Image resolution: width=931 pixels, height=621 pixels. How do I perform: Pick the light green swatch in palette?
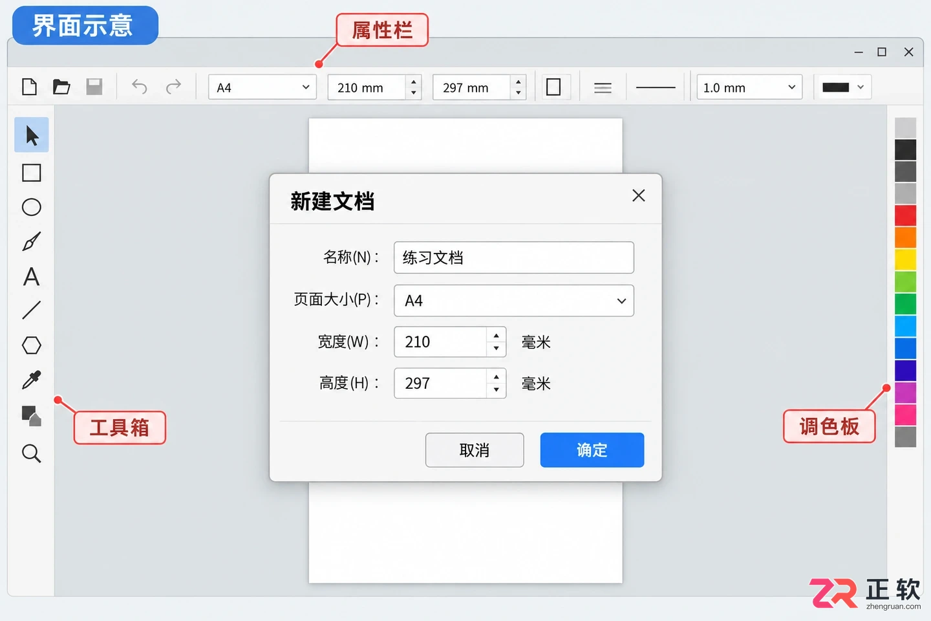905,282
